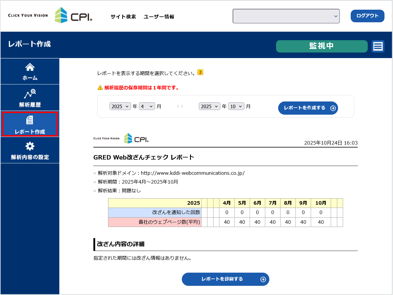Click the hamburger menu icon

[378, 46]
